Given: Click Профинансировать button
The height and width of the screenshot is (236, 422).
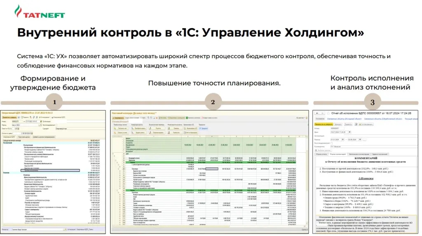Looking at the screenshot, I should pos(157,133).
